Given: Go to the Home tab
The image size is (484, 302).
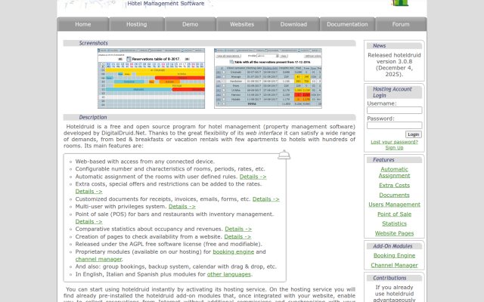Looking at the screenshot, I should (x=83, y=24).
